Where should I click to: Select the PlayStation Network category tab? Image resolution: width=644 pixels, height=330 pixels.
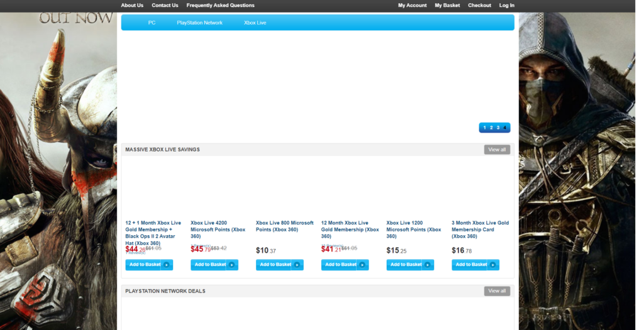point(199,23)
